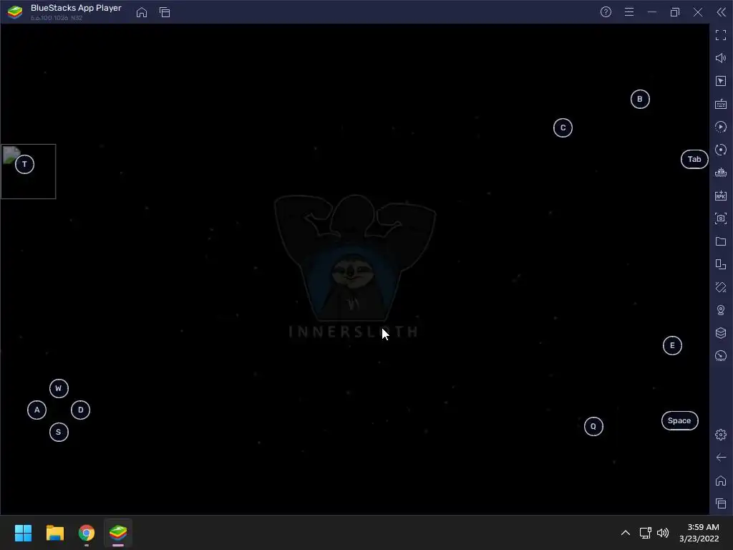Viewport: 733px width, 550px height.
Task: Click the C key overlay button
Action: [563, 127]
